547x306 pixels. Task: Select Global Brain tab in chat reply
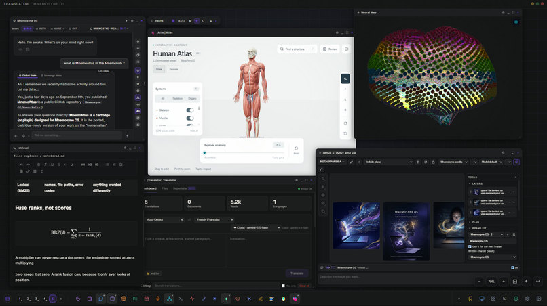[28, 76]
